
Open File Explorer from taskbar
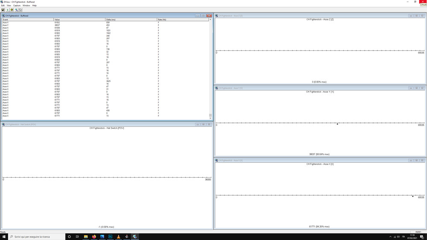86,237
